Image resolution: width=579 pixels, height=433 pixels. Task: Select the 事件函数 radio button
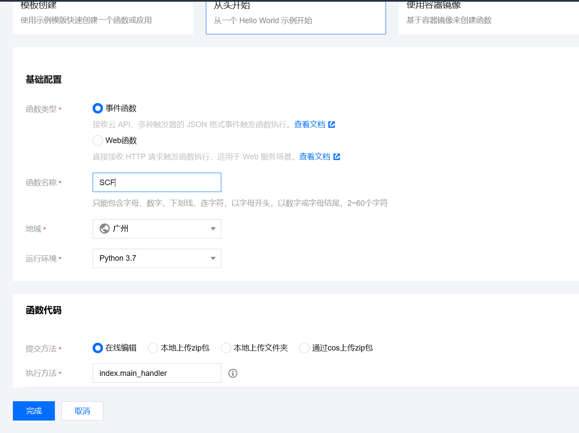[x=98, y=108]
